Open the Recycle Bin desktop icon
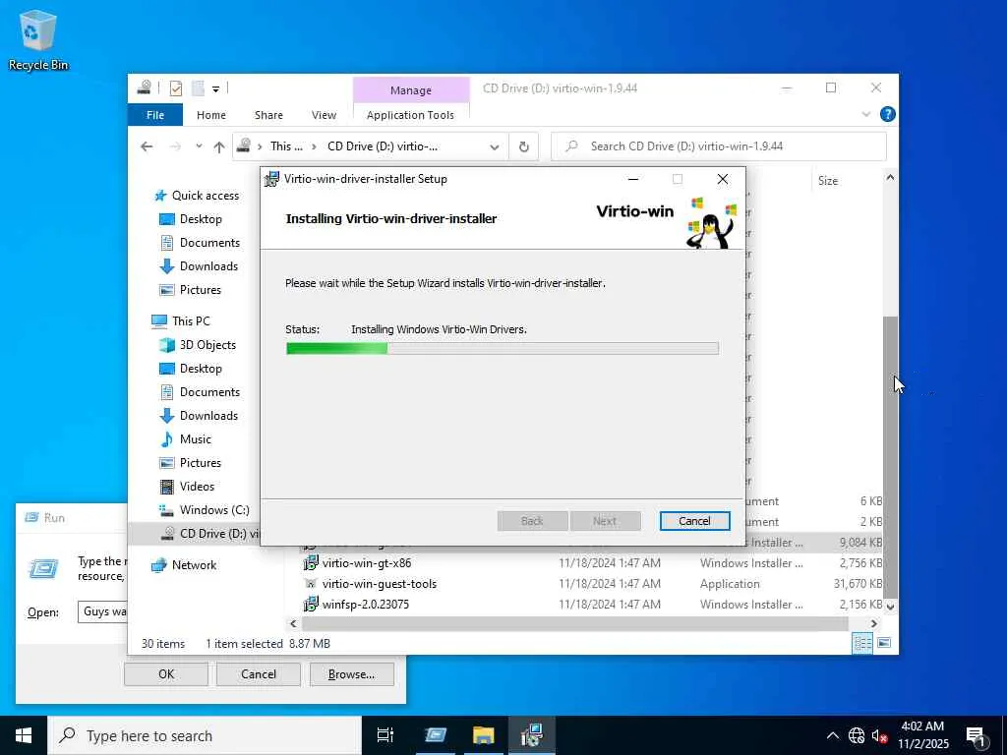The height and width of the screenshot is (755, 1007). pyautogui.click(x=37, y=39)
